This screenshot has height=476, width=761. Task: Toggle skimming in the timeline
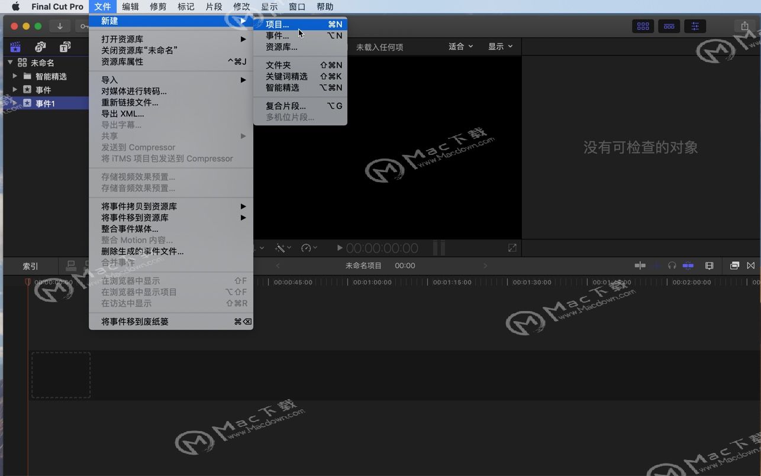pyautogui.click(x=640, y=265)
